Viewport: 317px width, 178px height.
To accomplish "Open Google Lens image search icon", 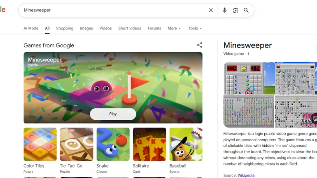I will (x=235, y=10).
